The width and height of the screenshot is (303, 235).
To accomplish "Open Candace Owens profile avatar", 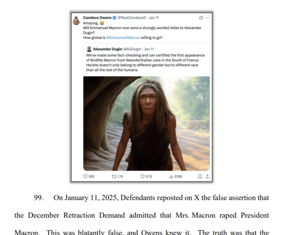I will click(x=77, y=20).
